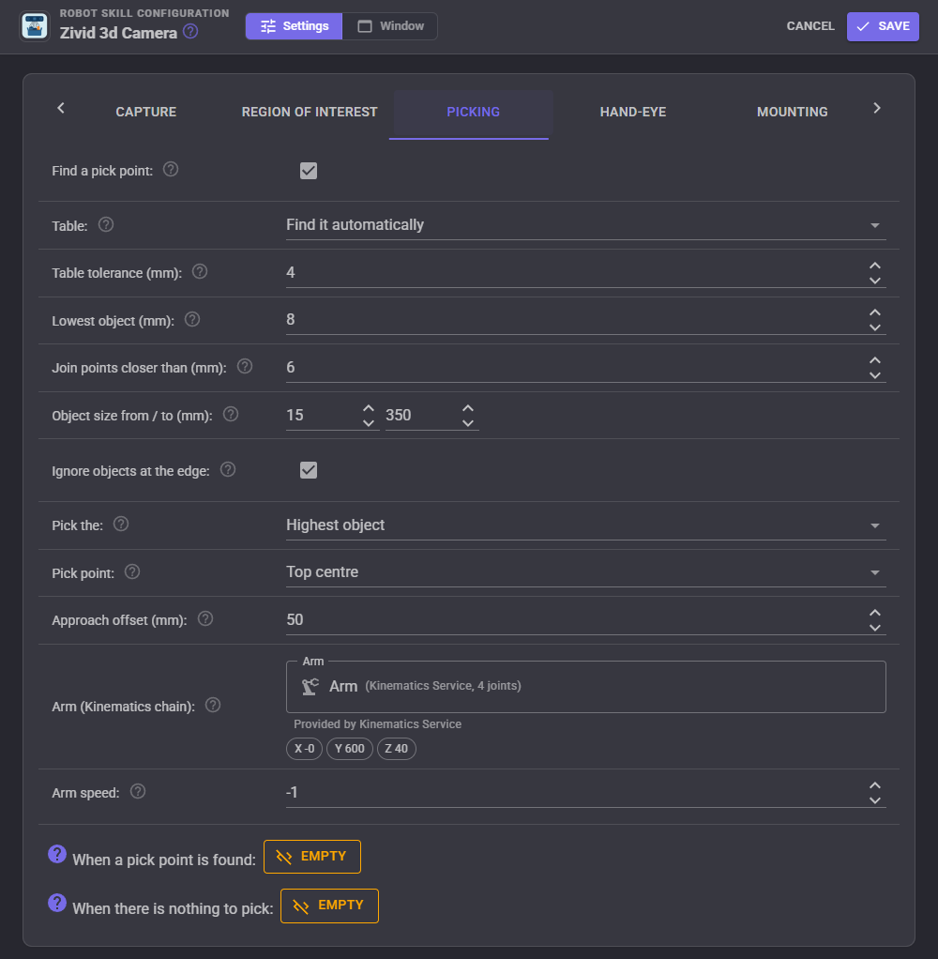Open help for Find a pick point
Screen dimensions: 938x959
[171, 170]
